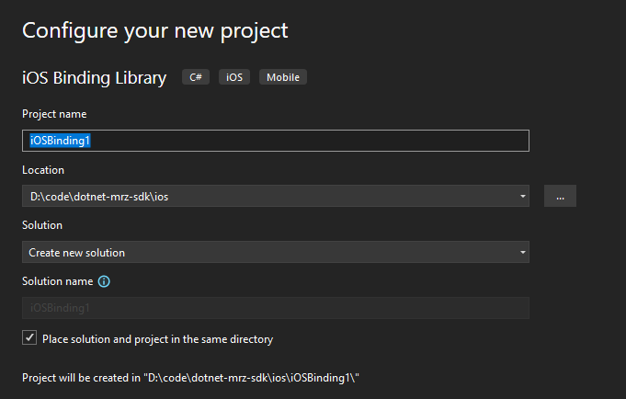This screenshot has width=626, height=399.
Task: Expand the Solution dropdown arrow
Action: tap(522, 252)
